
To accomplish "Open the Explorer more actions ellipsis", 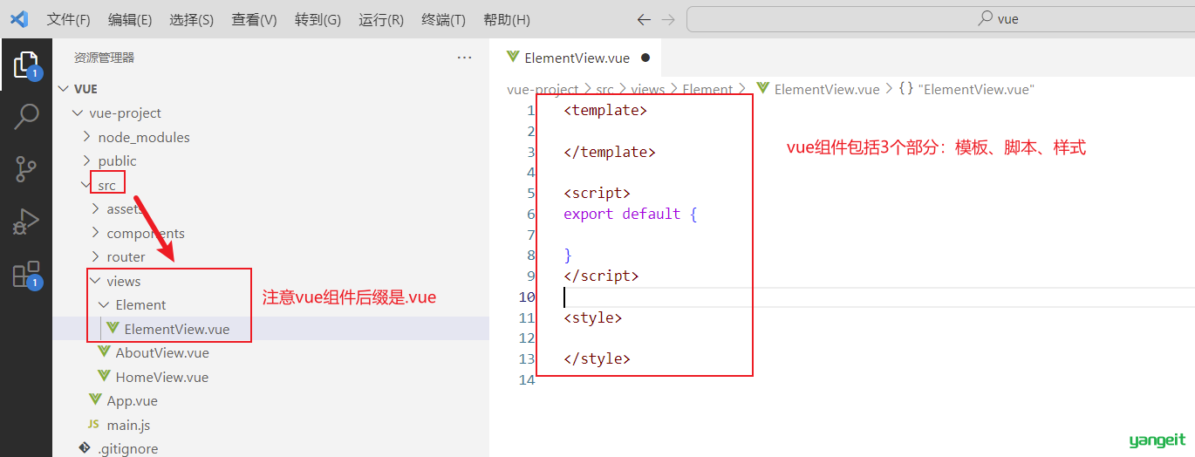I will coord(464,58).
